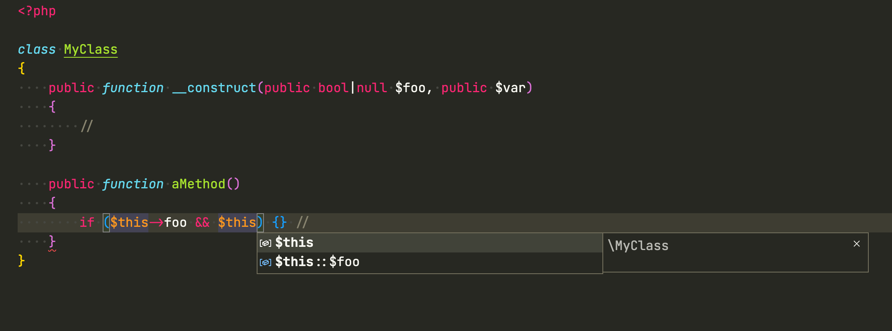Click the $foo constructor parameter
The width and height of the screenshot is (892, 331).
410,87
